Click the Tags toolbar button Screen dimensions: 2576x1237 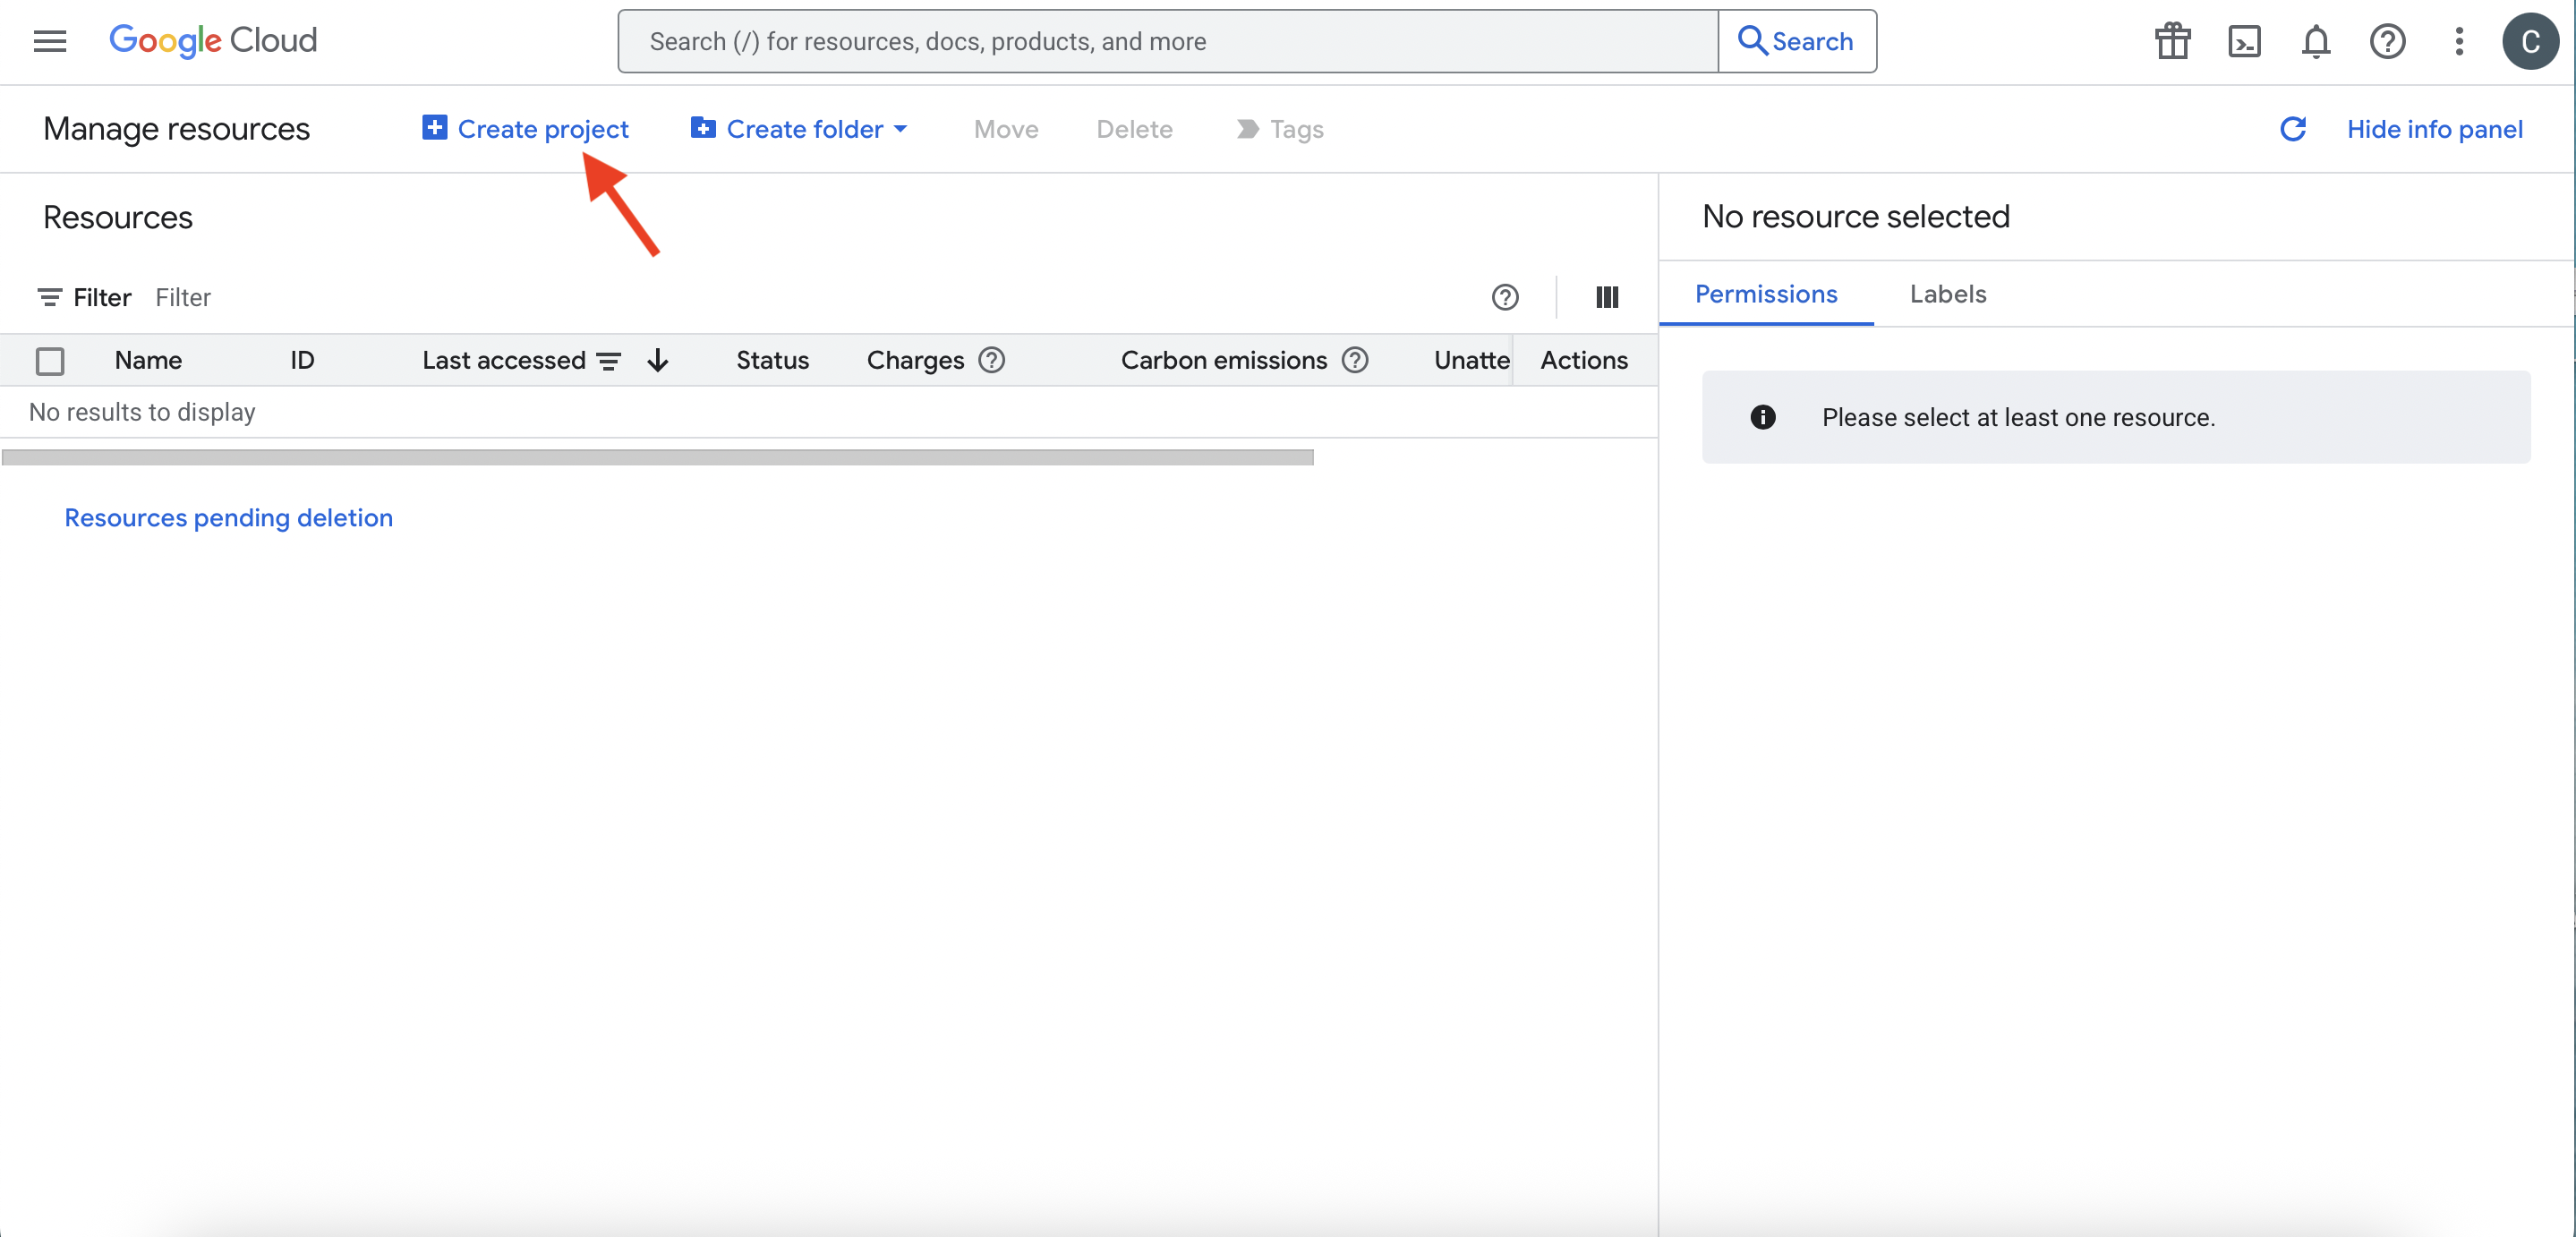tap(1280, 129)
